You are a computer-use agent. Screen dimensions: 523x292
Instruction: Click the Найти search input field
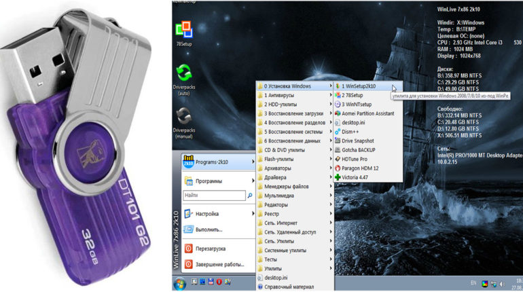point(209,196)
